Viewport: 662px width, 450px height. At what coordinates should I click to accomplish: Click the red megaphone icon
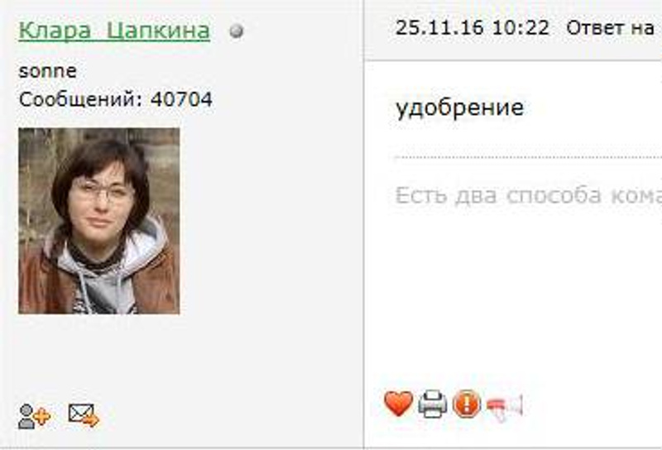[505, 407]
